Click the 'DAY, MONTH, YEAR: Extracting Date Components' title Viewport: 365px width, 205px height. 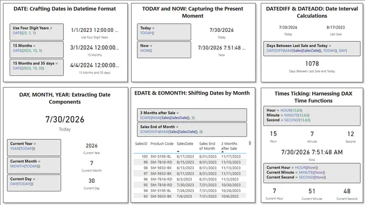coord(64,99)
